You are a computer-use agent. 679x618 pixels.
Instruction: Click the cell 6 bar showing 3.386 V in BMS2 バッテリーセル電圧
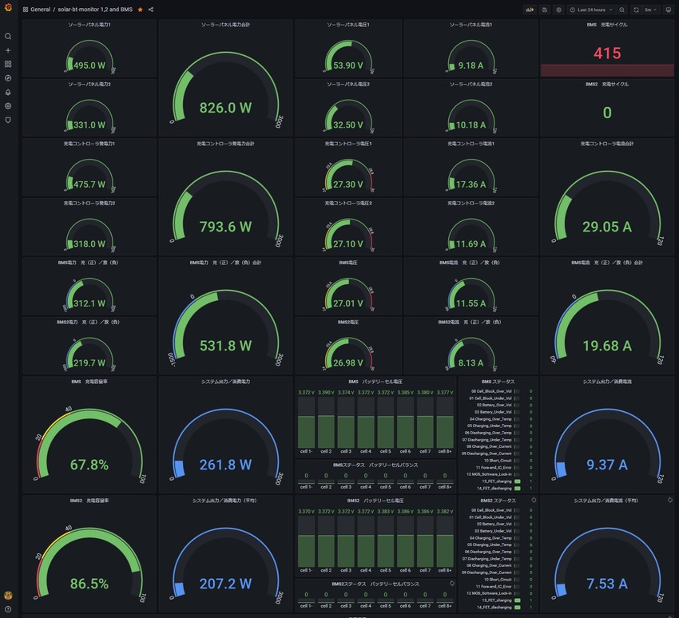pyautogui.click(x=405, y=541)
